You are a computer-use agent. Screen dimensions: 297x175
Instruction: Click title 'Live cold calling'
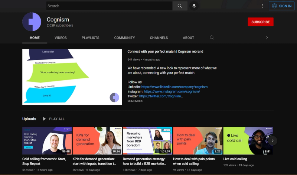click(x=235, y=159)
